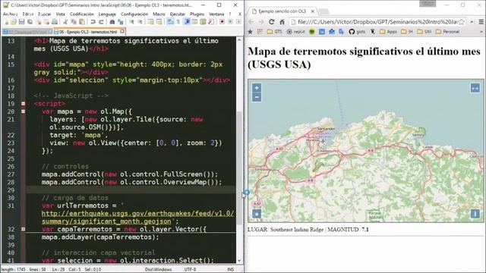The width and height of the screenshot is (486, 273).
Task: Toggle word wrap in Notepad++ toolbar
Action: coord(170,22)
